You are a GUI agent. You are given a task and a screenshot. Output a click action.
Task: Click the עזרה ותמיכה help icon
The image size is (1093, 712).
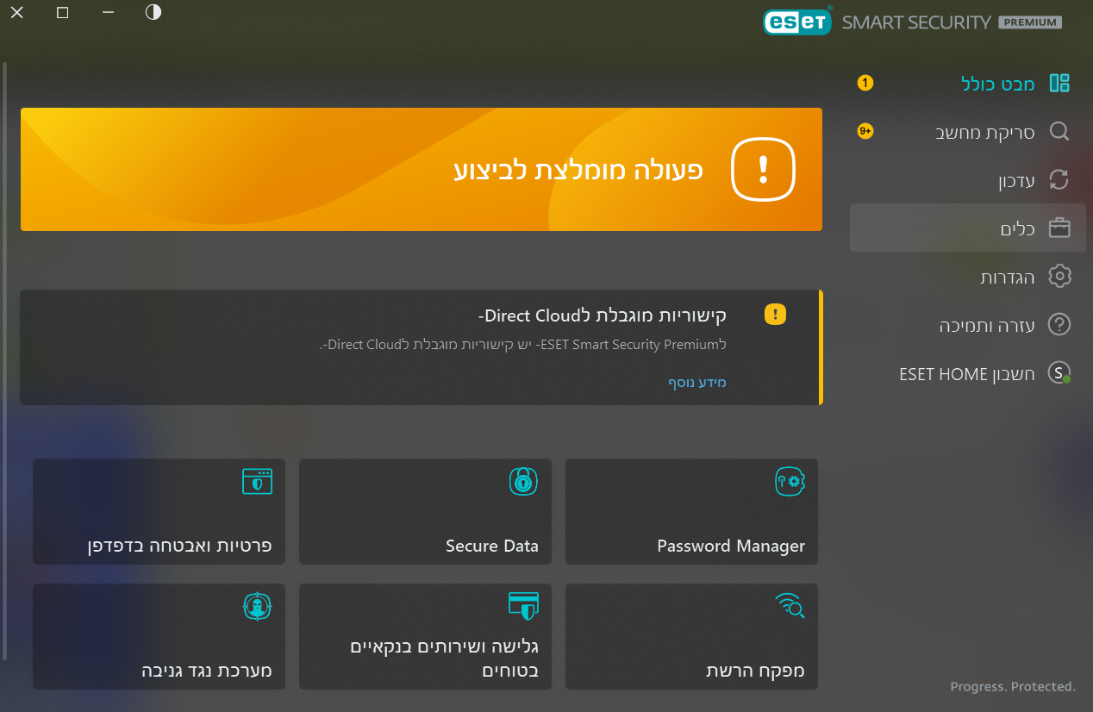[1060, 324]
